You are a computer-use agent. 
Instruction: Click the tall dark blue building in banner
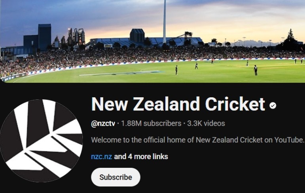[x=44, y=37]
